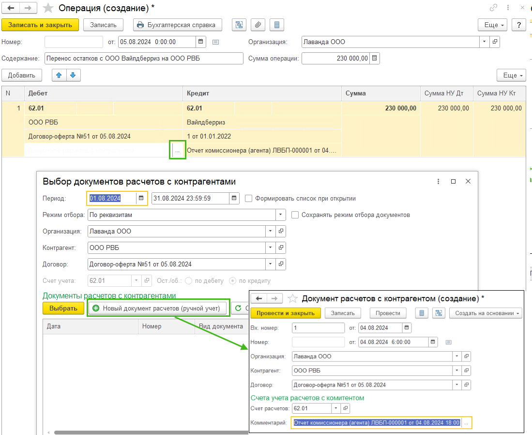Click ellipsis to choose debit settlement document

[x=178, y=151]
